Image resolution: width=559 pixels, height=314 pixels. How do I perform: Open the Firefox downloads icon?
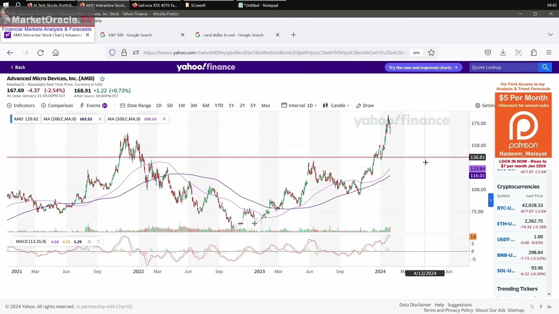[503, 53]
